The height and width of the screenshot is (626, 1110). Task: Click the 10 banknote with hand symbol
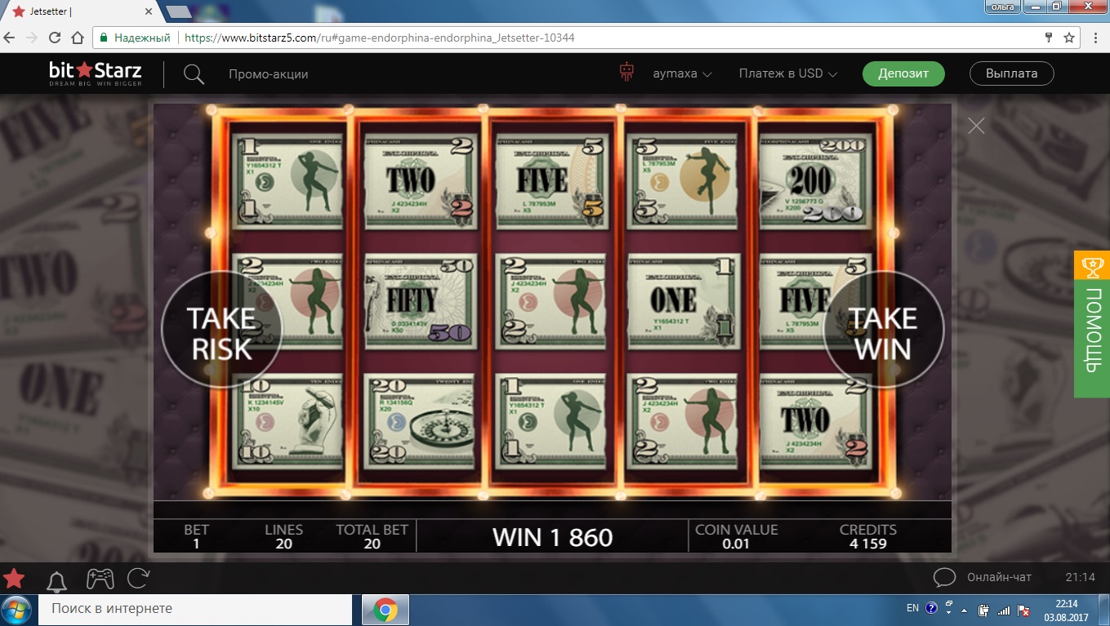click(289, 422)
